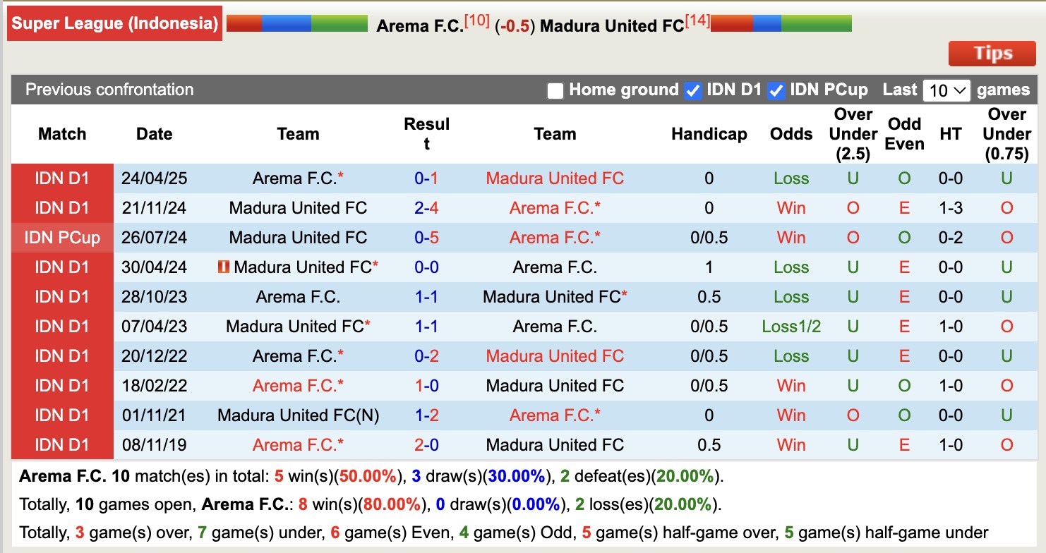1046x553 pixels.
Task: Select the 2-4 result of the 21/11/24 match
Action: click(427, 207)
